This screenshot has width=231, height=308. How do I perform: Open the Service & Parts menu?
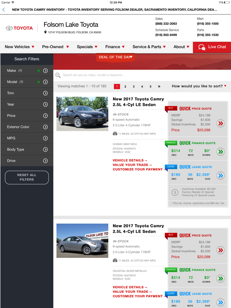coord(149,47)
